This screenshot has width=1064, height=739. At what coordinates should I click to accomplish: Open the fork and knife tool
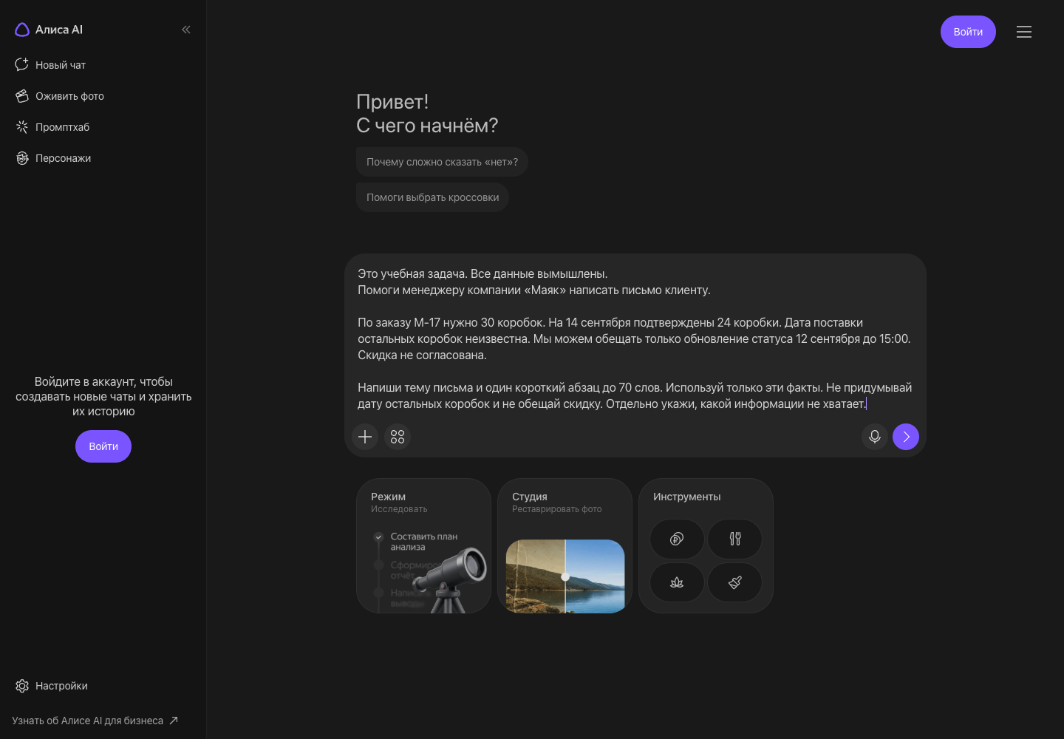[x=734, y=539]
